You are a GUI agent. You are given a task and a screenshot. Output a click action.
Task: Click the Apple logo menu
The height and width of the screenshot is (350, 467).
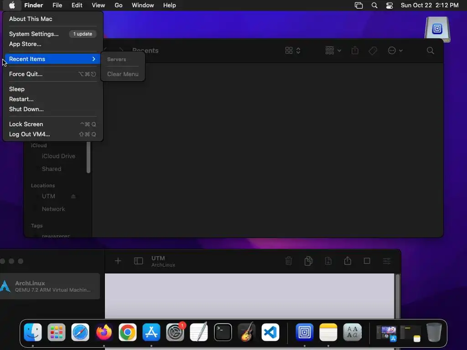tap(12, 5)
